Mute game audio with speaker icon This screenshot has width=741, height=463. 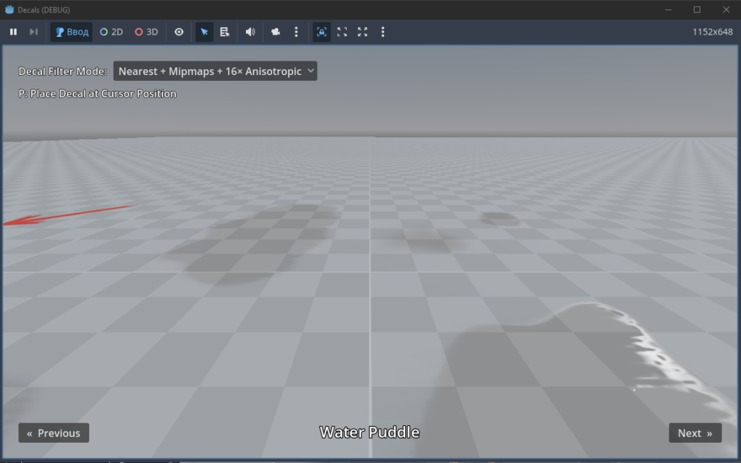coord(250,32)
